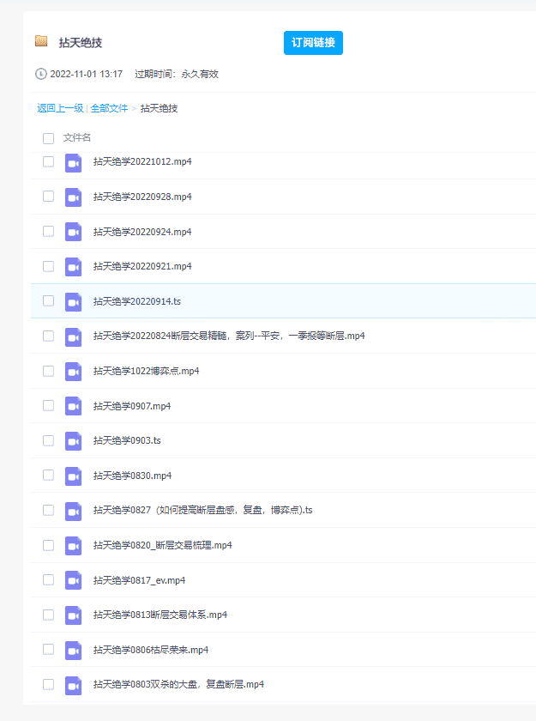Open file name 拈天绝学20221012.mp4
Image resolution: width=536 pixels, height=721 pixels.
pos(142,162)
